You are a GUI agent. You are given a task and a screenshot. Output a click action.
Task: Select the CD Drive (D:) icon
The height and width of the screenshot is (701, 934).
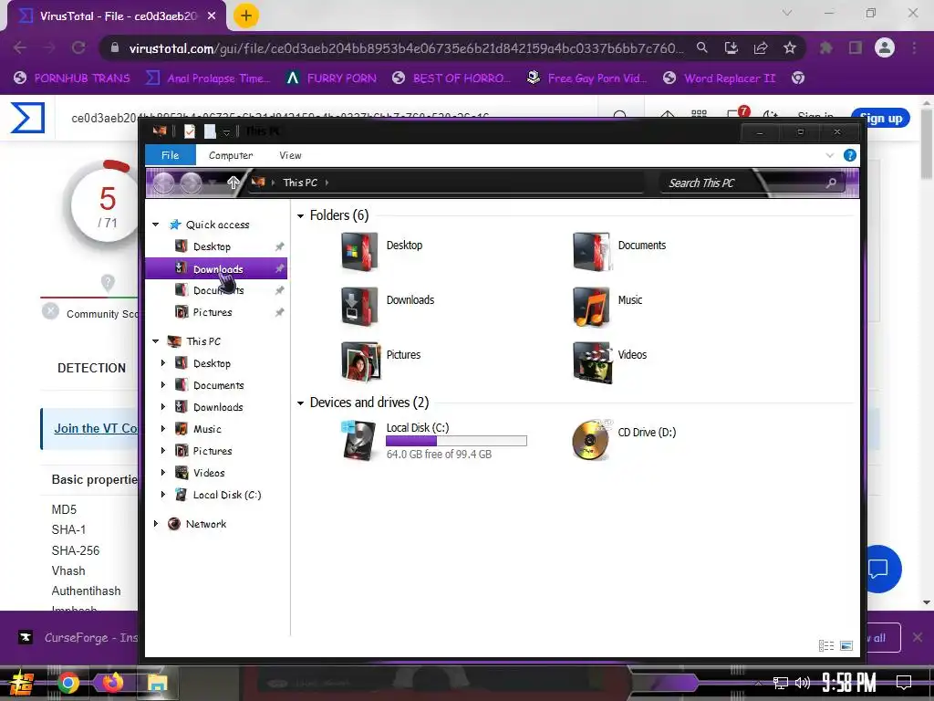click(x=591, y=440)
